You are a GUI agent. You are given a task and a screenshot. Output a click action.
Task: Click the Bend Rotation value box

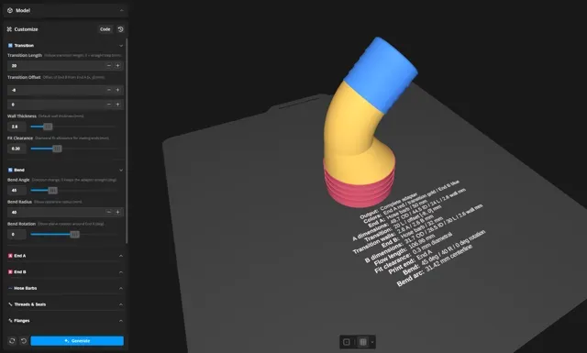[17, 235]
